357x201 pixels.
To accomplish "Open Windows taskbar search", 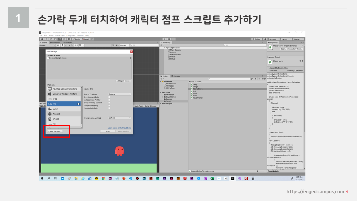I will coord(49,178).
